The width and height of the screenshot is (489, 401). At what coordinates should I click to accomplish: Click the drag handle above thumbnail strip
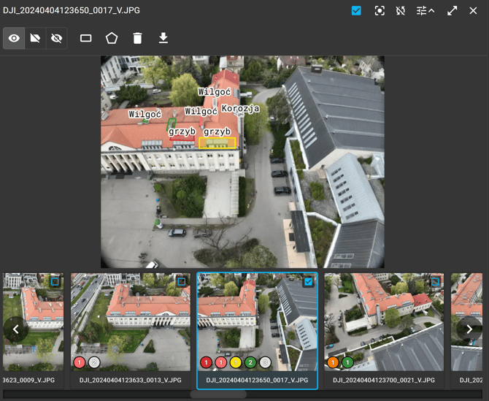pos(242,270)
